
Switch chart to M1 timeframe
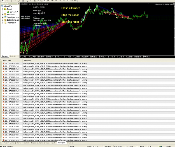click(x=45, y=1)
